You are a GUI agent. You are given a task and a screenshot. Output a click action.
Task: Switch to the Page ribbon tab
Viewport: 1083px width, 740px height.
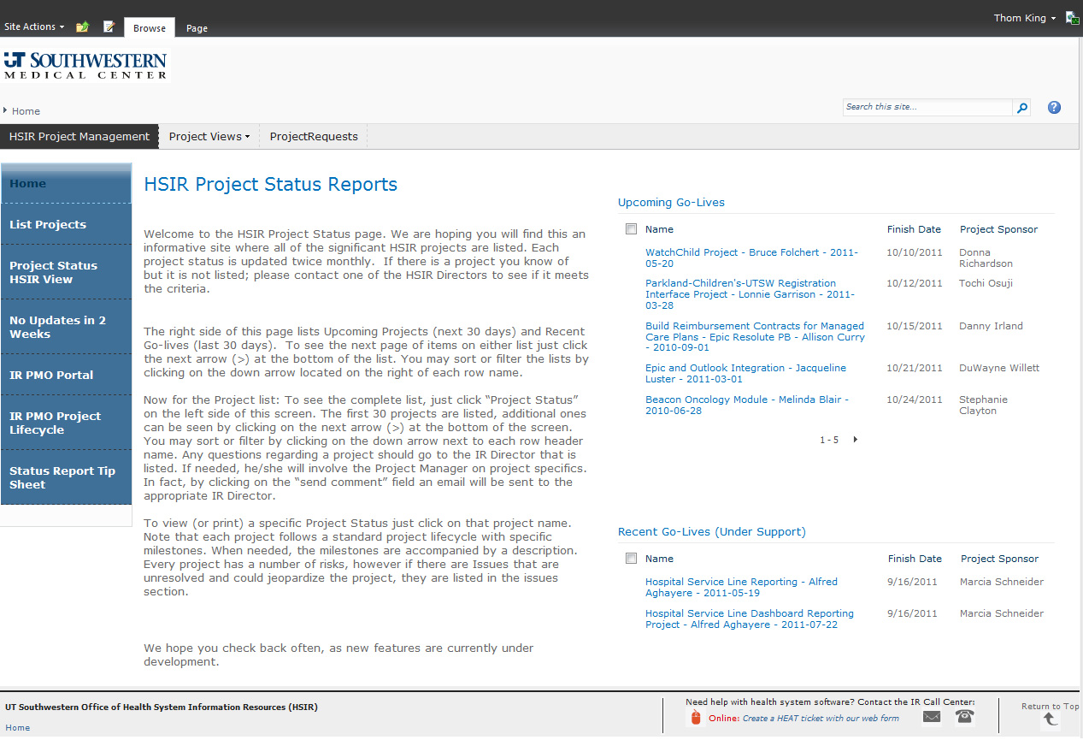(x=197, y=28)
